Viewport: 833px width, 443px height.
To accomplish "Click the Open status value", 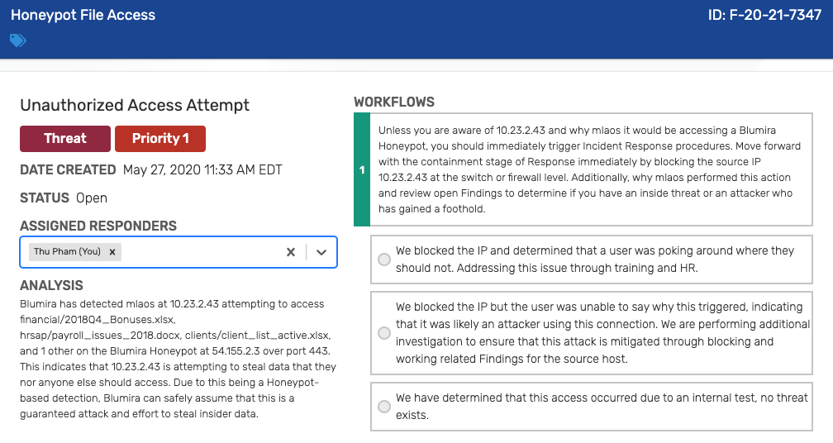I will point(92,198).
